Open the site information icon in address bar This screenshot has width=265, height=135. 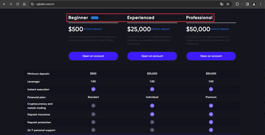(32, 4)
